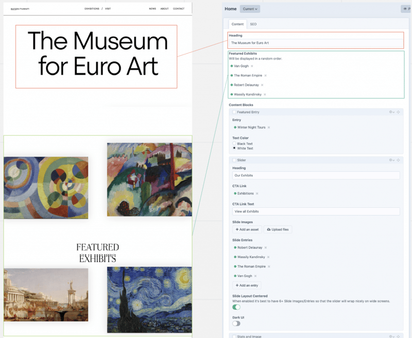This screenshot has width=412, height=338.
Task: Remove Winter Night Tours entry
Action: pyautogui.click(x=269, y=128)
